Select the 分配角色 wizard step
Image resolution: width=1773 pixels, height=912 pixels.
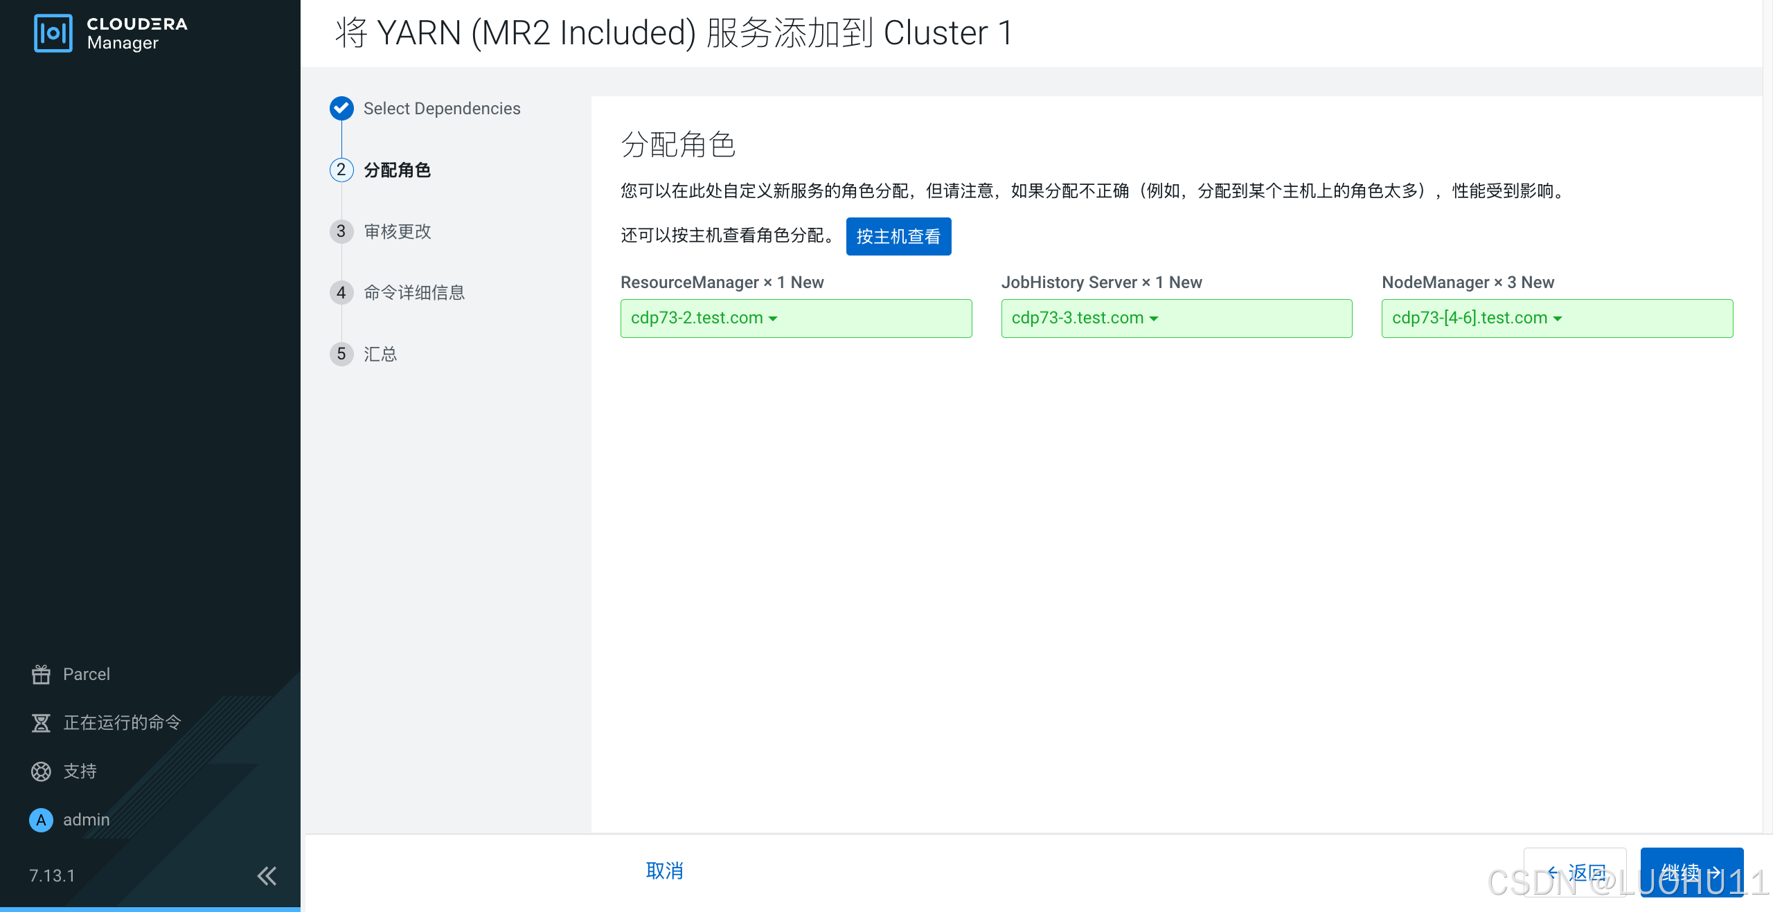coord(397,170)
